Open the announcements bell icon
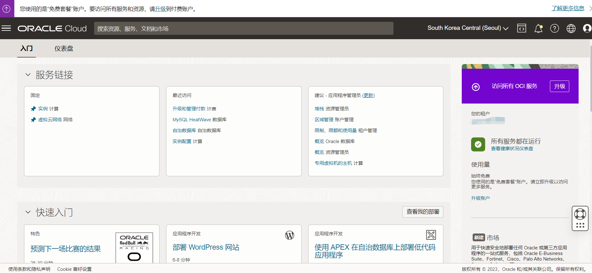The height and width of the screenshot is (273, 592). [x=538, y=28]
